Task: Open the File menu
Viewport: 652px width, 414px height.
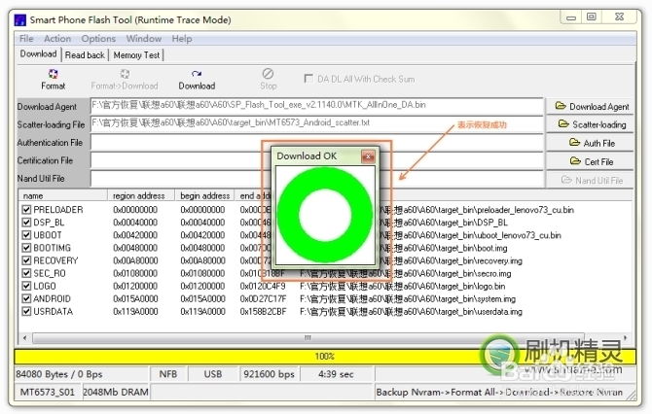Action: [x=26, y=39]
